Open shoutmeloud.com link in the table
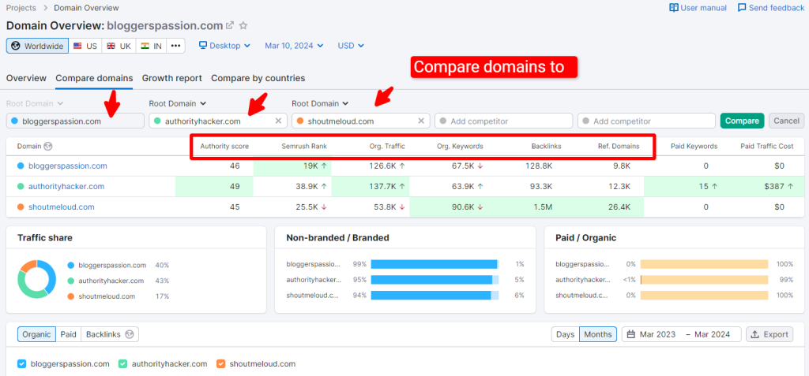The image size is (809, 376). [62, 207]
